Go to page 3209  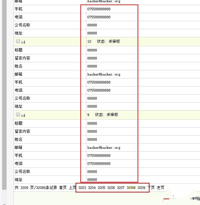[x=141, y=188]
